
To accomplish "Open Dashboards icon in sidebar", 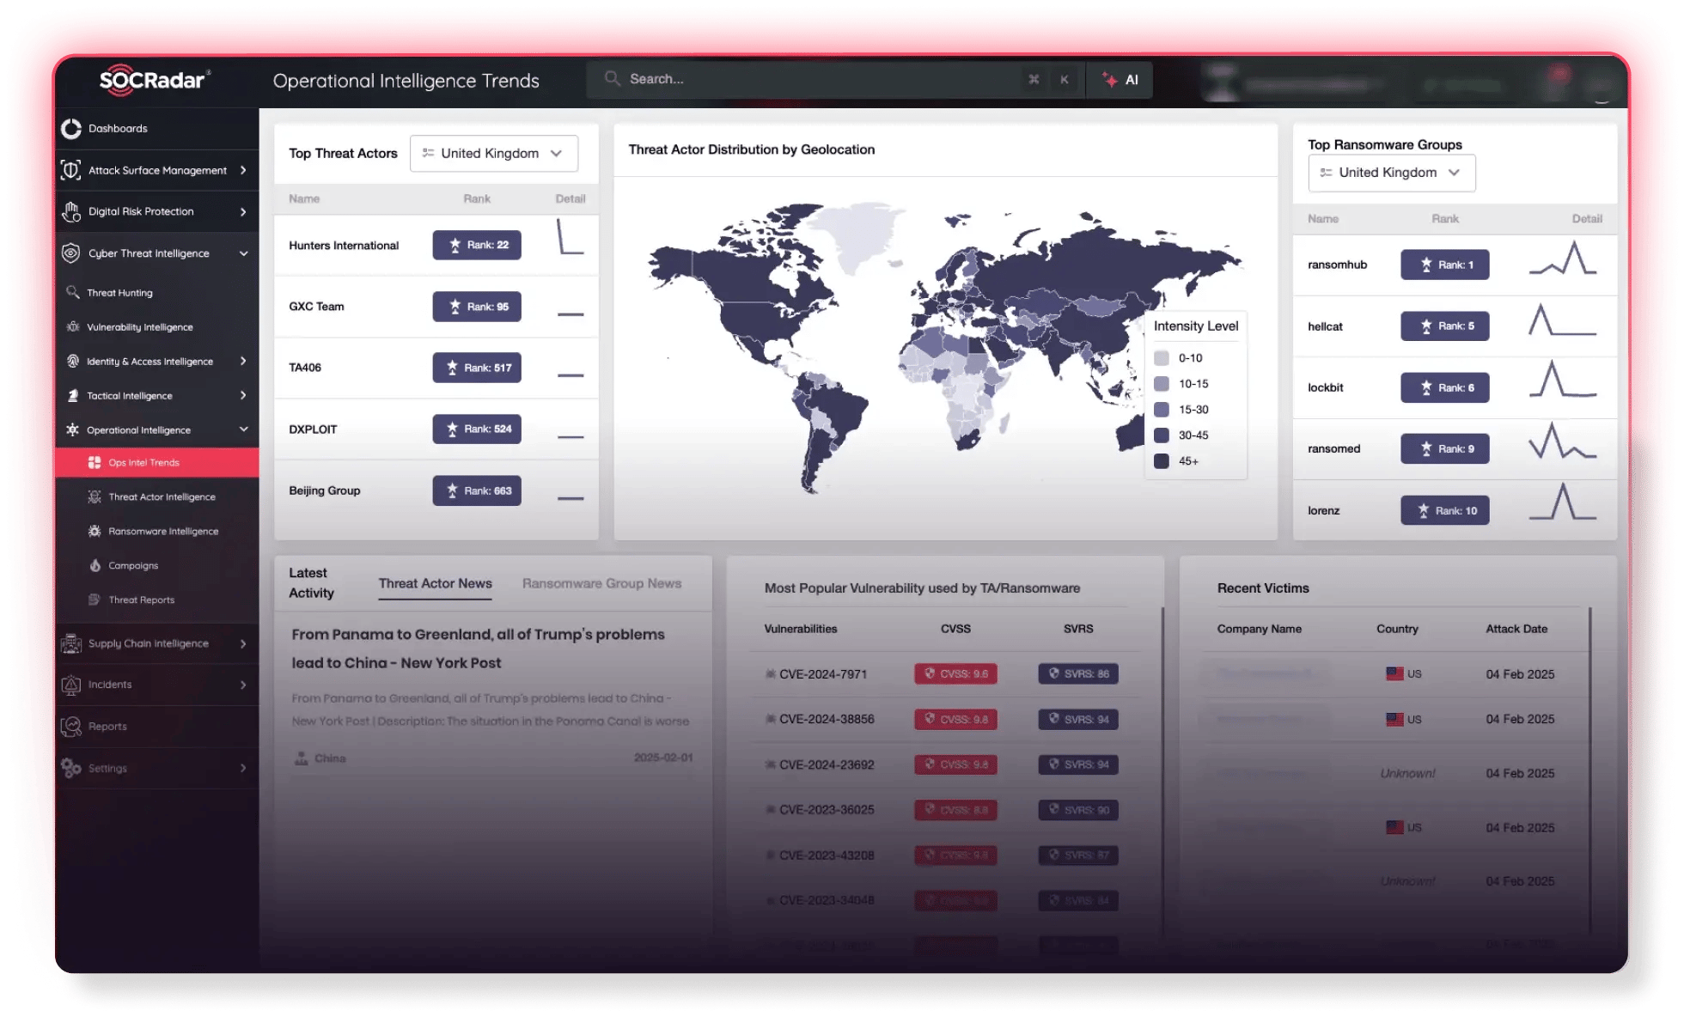I will (71, 129).
